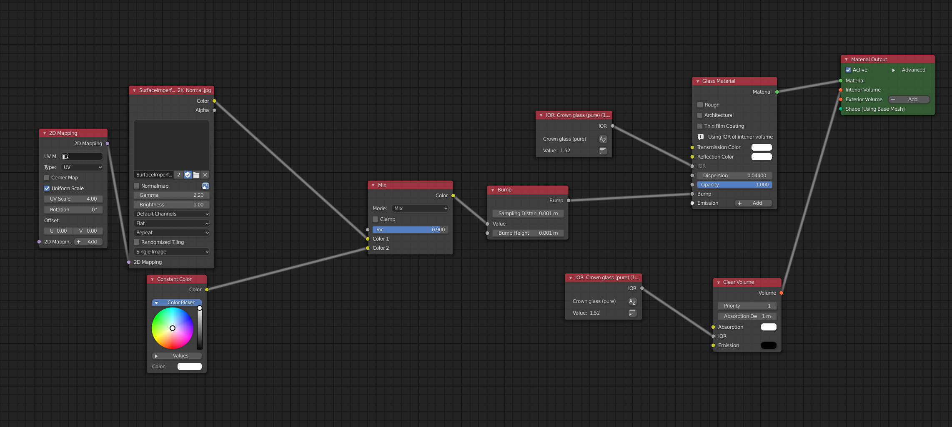
Task: Click the Bump Height value field
Action: [x=528, y=233]
